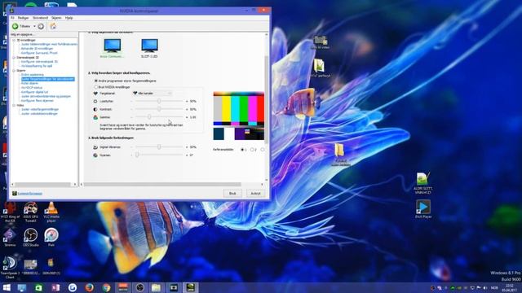Open 'Konfigurer flere skjermer' in the tree
The height and width of the screenshot is (293, 522).
(x=38, y=101)
